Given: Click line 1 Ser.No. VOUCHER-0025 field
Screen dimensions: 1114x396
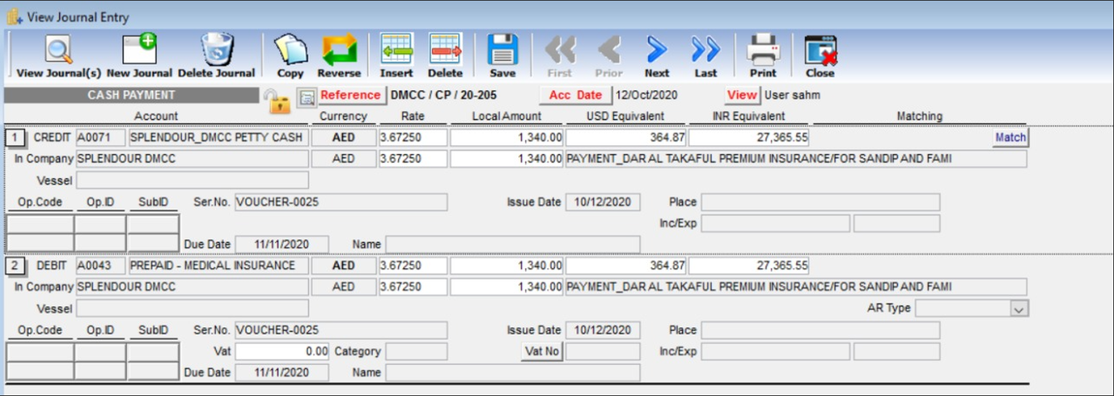Looking at the screenshot, I should [341, 202].
